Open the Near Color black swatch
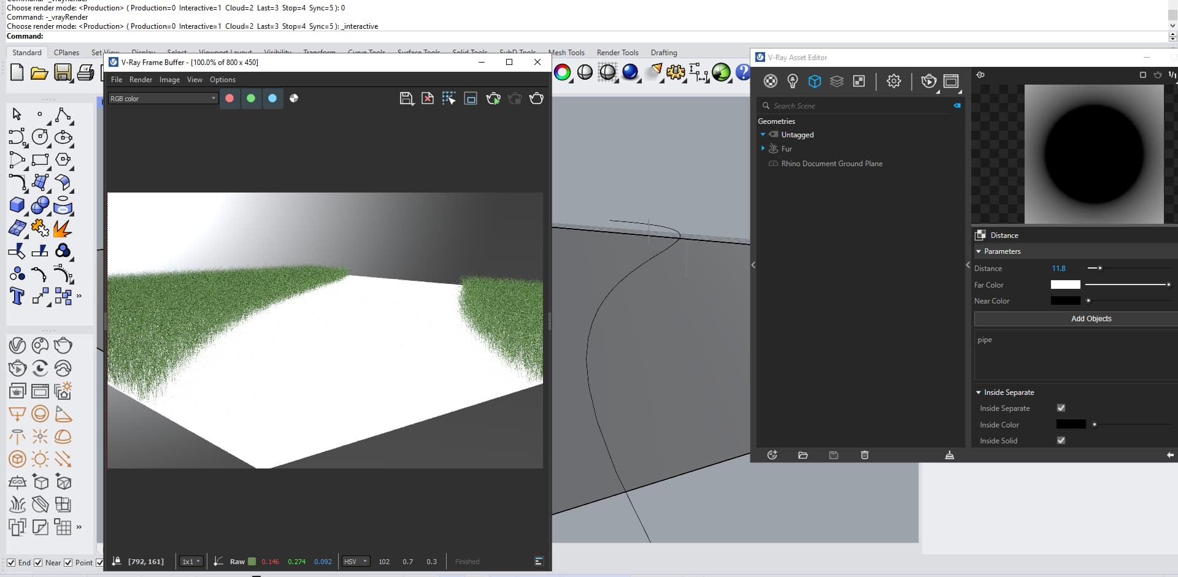Viewport: 1178px width, 577px height. 1065,300
